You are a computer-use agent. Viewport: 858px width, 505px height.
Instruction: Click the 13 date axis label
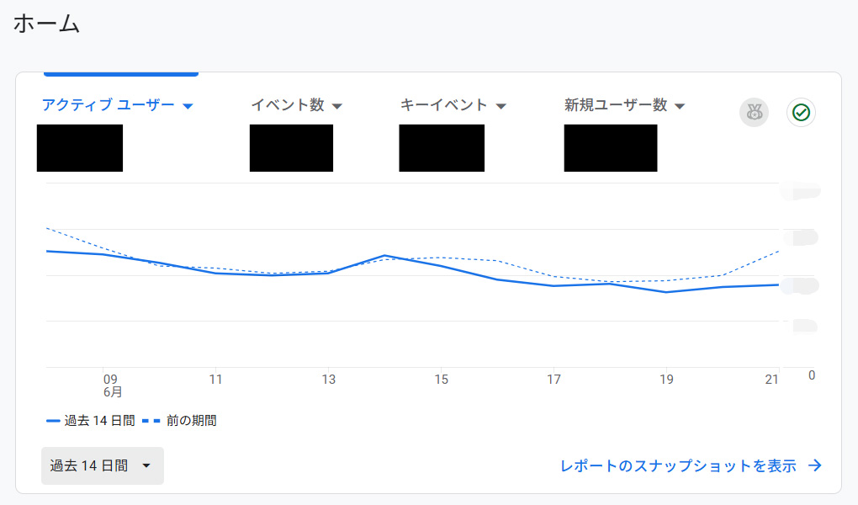click(x=328, y=379)
